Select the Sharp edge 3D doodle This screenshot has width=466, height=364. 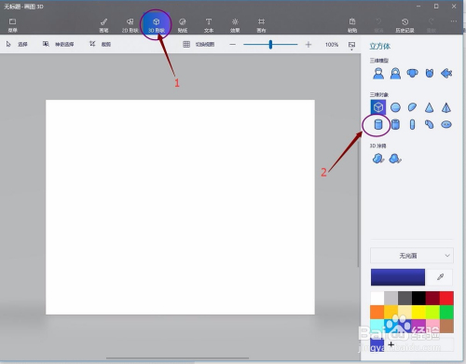[378, 159]
